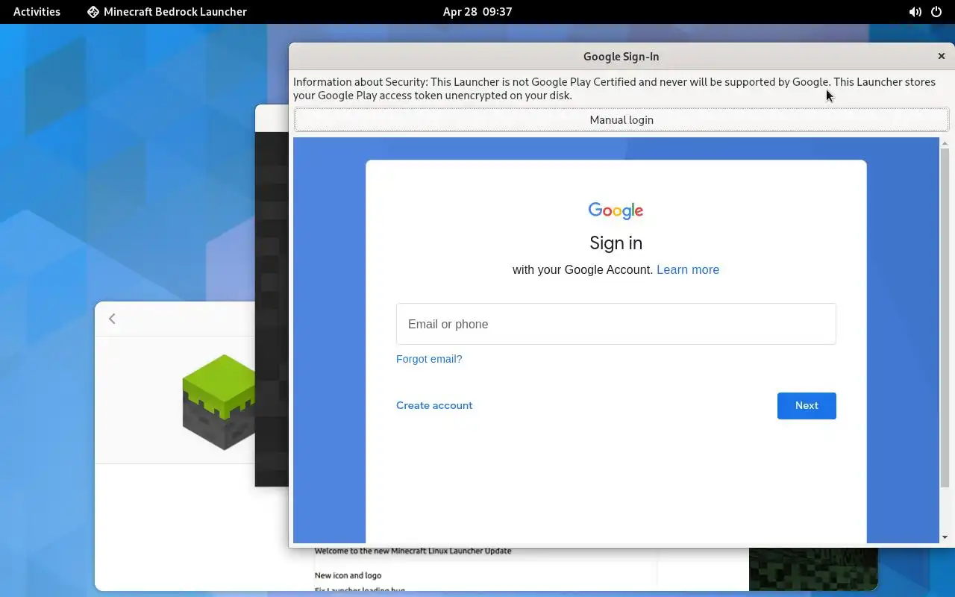This screenshot has width=955, height=597.
Task: Open the volume speaker icon
Action: tap(915, 12)
